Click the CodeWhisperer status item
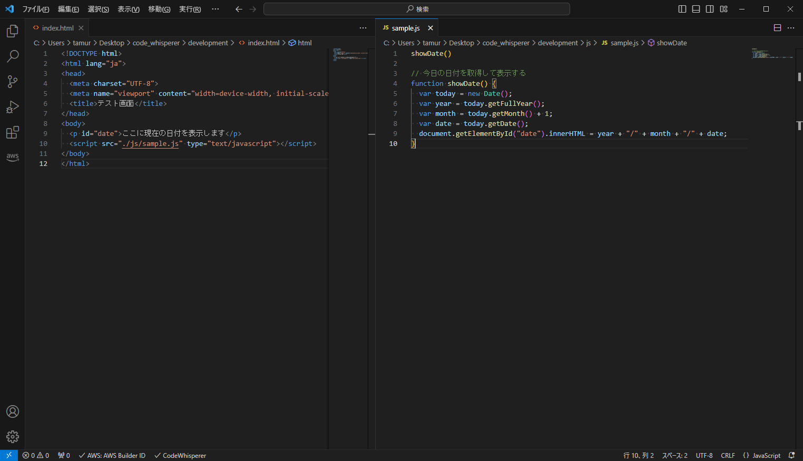The height and width of the screenshot is (461, 803). pos(180,455)
